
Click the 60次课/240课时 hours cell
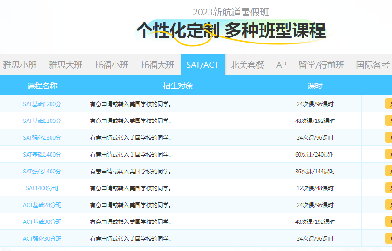tap(315, 155)
